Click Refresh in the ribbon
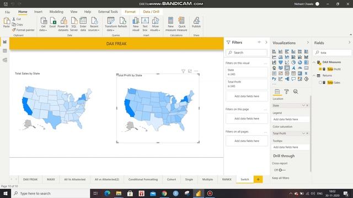Image resolution: width=353 pixels, height=198 pixels. pyautogui.click(x=122, y=23)
